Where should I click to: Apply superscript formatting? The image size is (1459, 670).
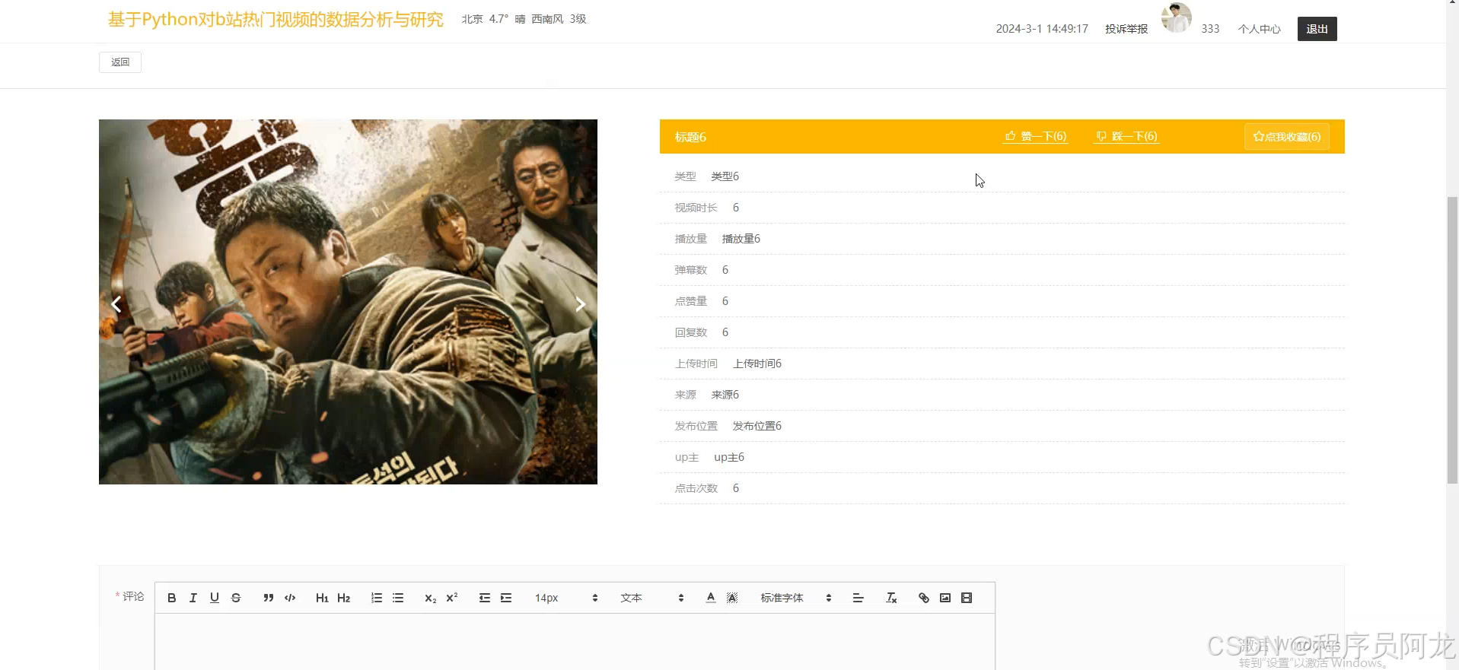click(x=452, y=598)
